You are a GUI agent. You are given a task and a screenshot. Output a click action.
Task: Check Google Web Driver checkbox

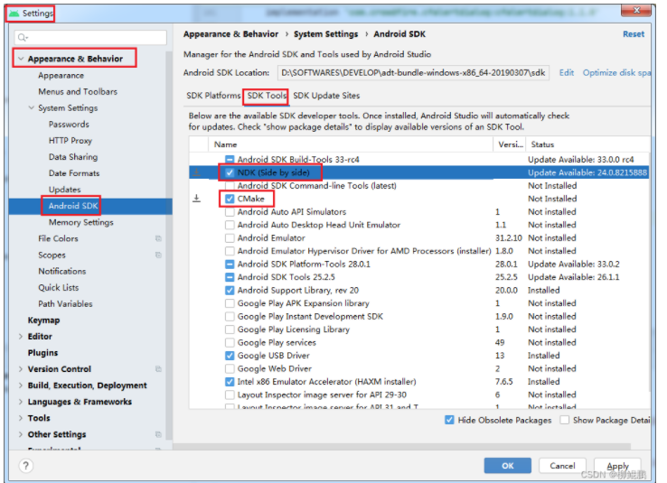pyautogui.click(x=230, y=368)
